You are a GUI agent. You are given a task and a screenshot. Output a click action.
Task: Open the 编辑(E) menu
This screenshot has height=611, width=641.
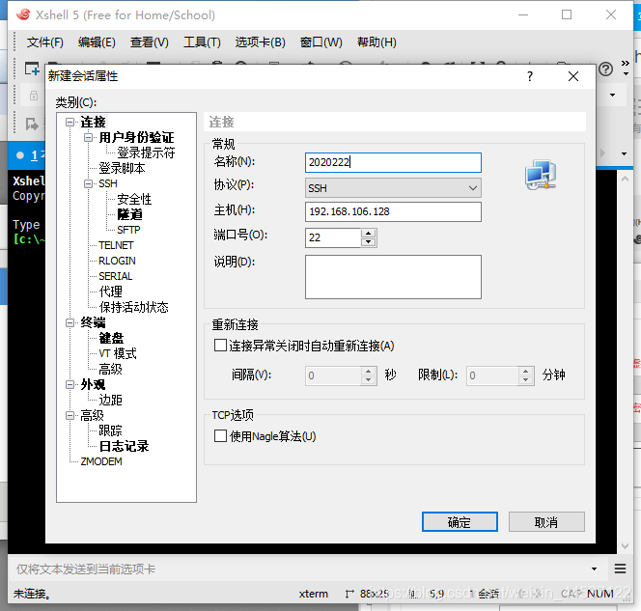tap(97, 42)
